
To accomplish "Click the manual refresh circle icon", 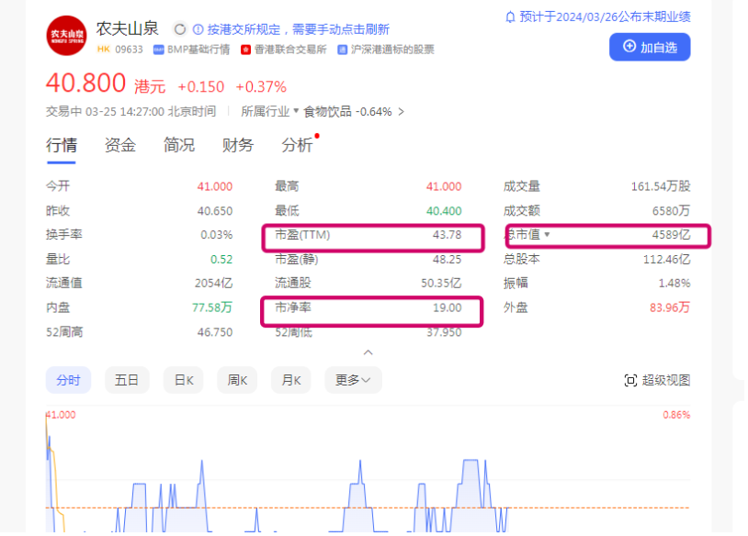I will coord(180,29).
